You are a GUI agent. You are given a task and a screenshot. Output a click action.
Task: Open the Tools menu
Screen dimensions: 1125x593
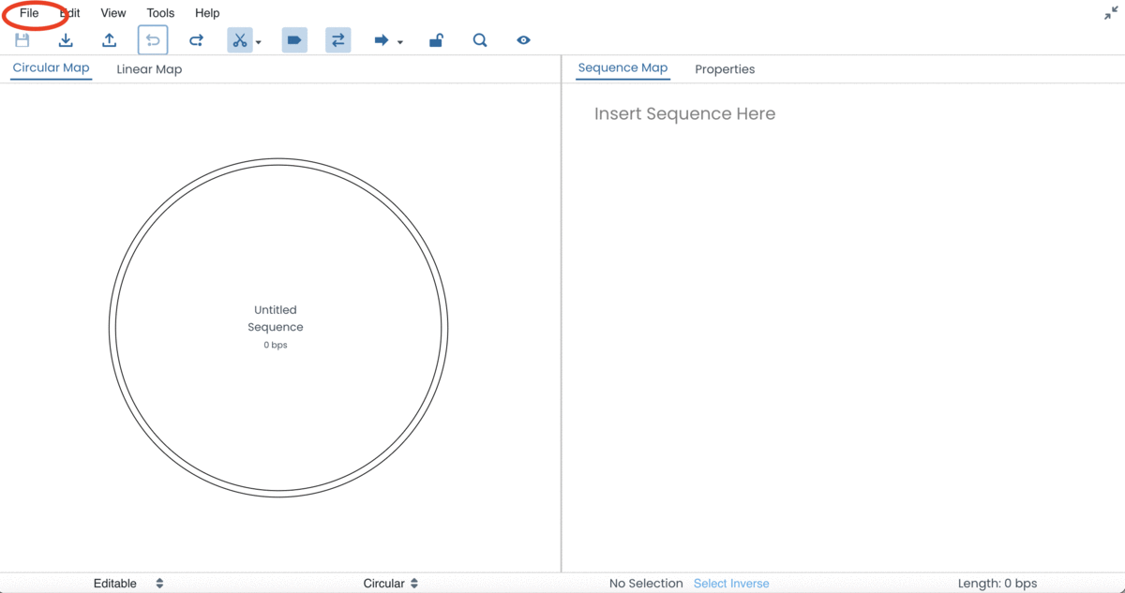[159, 12]
